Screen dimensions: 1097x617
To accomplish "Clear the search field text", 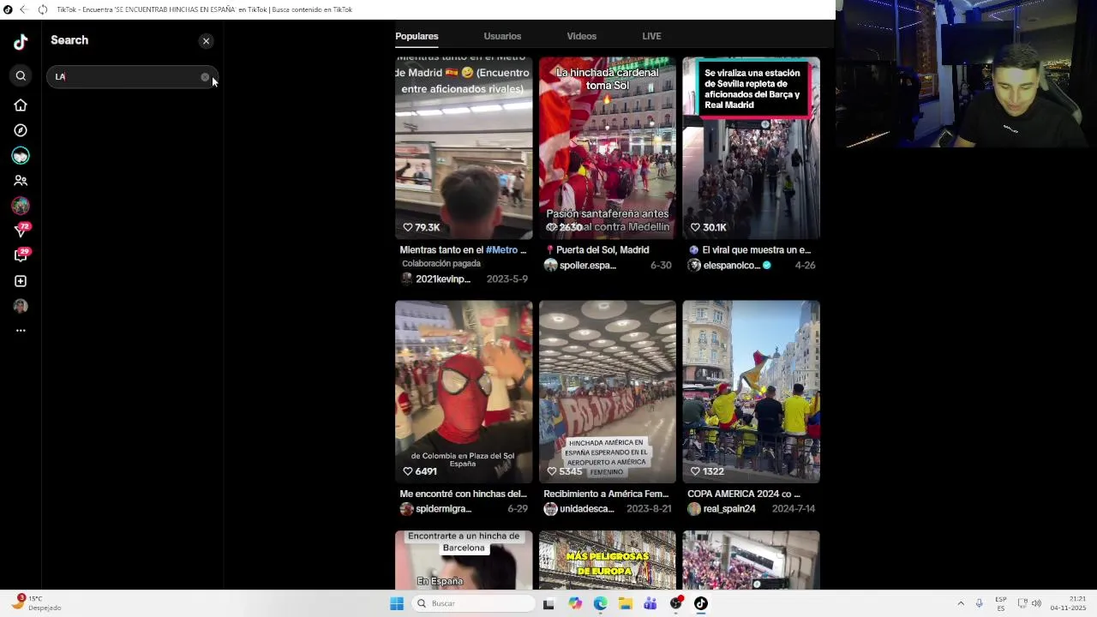I will (x=205, y=77).
